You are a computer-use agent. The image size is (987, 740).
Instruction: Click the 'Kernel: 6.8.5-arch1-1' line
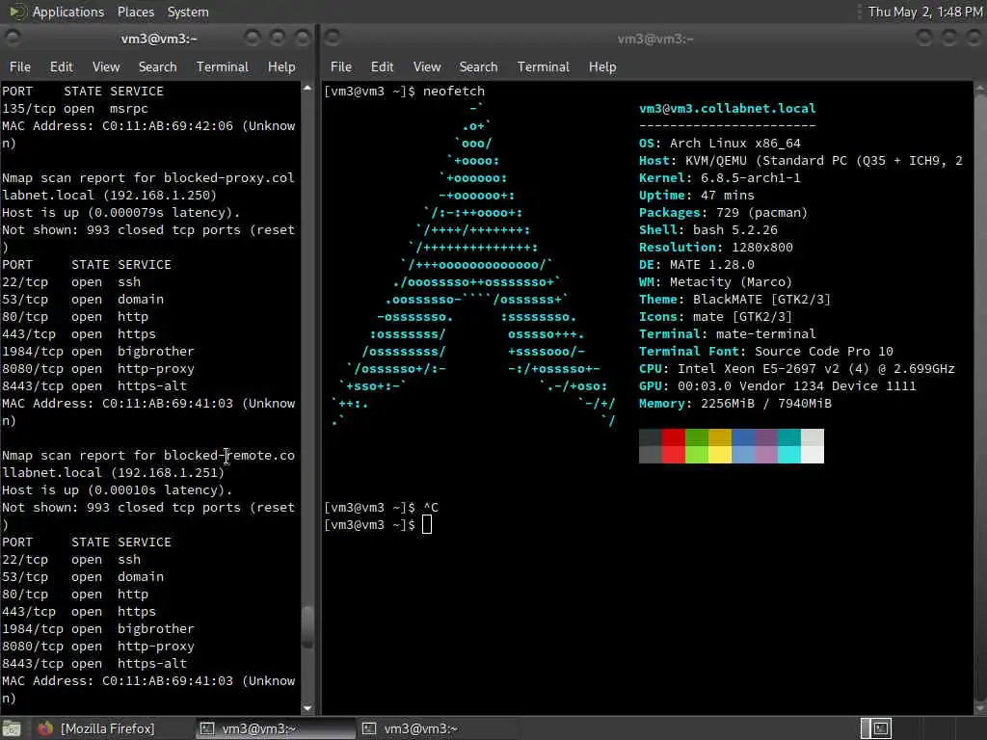pos(719,178)
